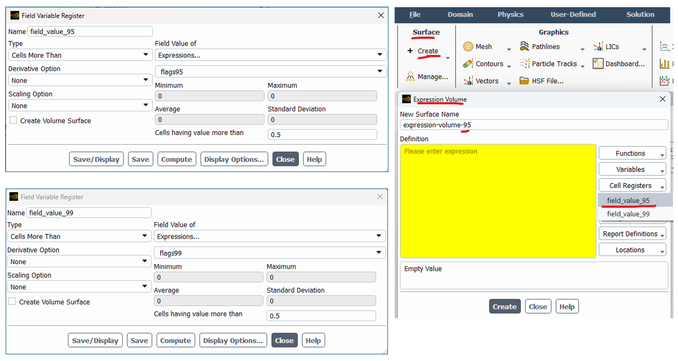This screenshot has width=678, height=361.
Task: Click the New Surface Name input field
Action: [534, 125]
